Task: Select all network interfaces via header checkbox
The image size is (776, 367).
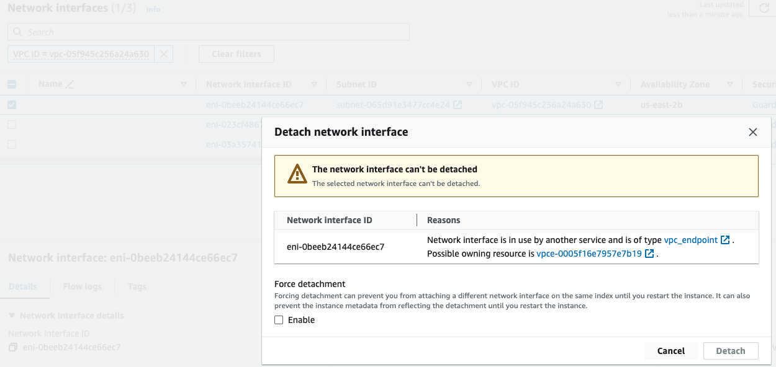Action: 11,84
